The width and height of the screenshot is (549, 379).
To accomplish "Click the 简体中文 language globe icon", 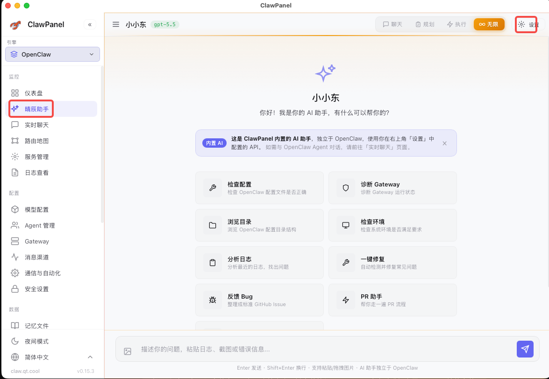I will [x=14, y=358].
